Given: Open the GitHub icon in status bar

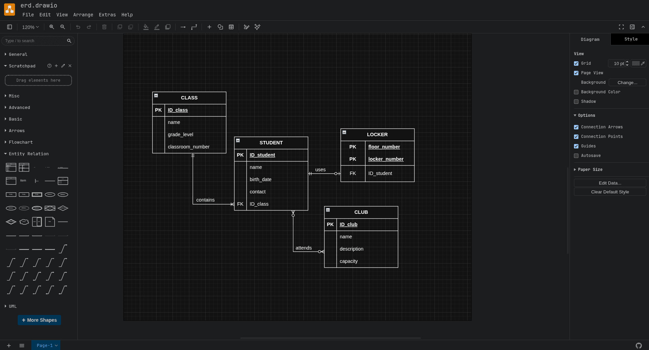Looking at the screenshot, I should point(639,346).
